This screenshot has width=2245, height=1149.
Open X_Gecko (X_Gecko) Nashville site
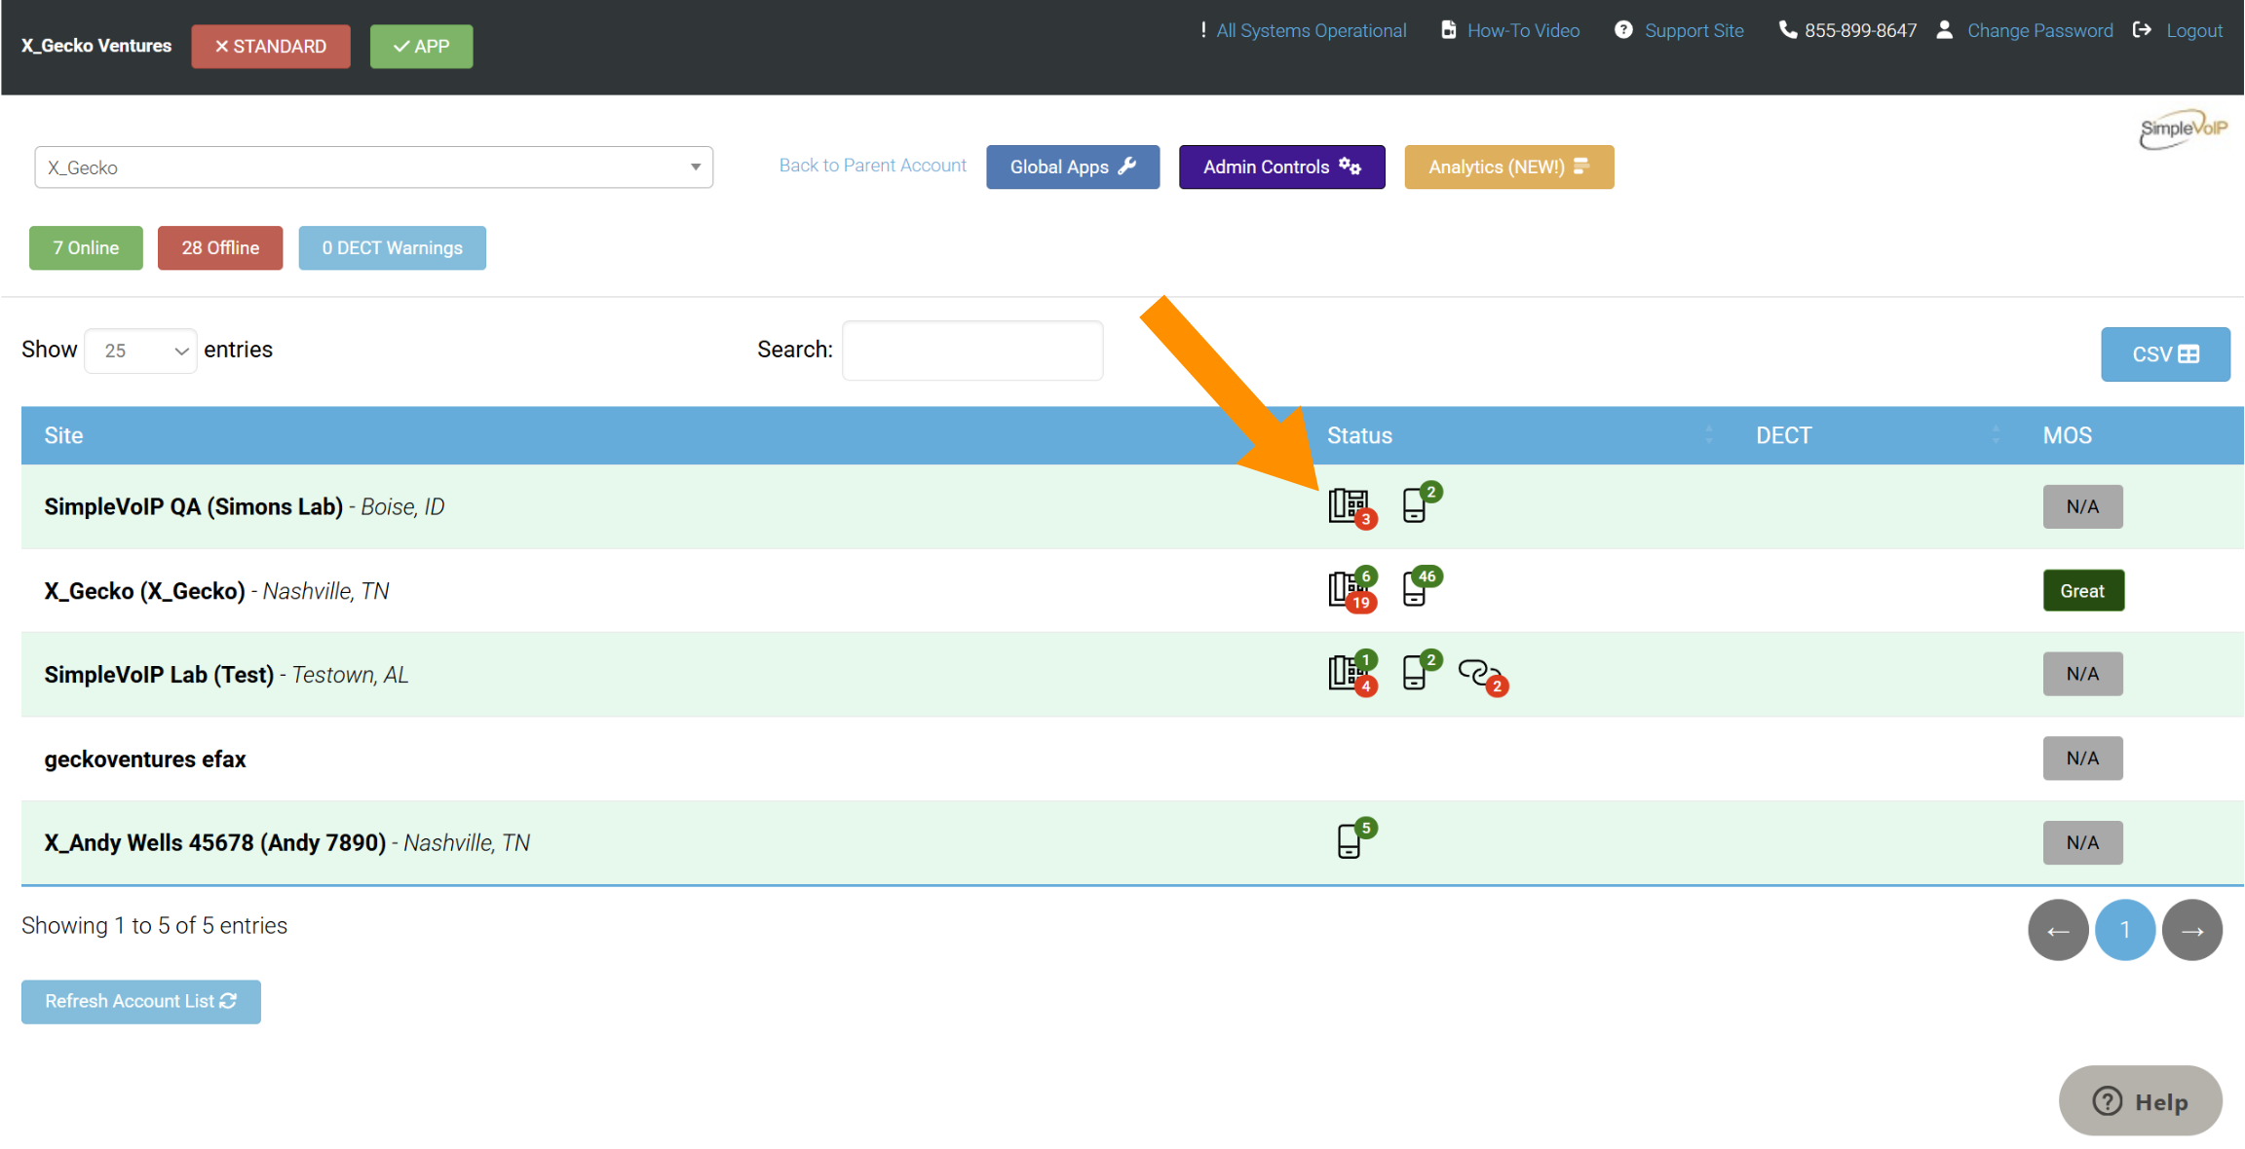[144, 591]
